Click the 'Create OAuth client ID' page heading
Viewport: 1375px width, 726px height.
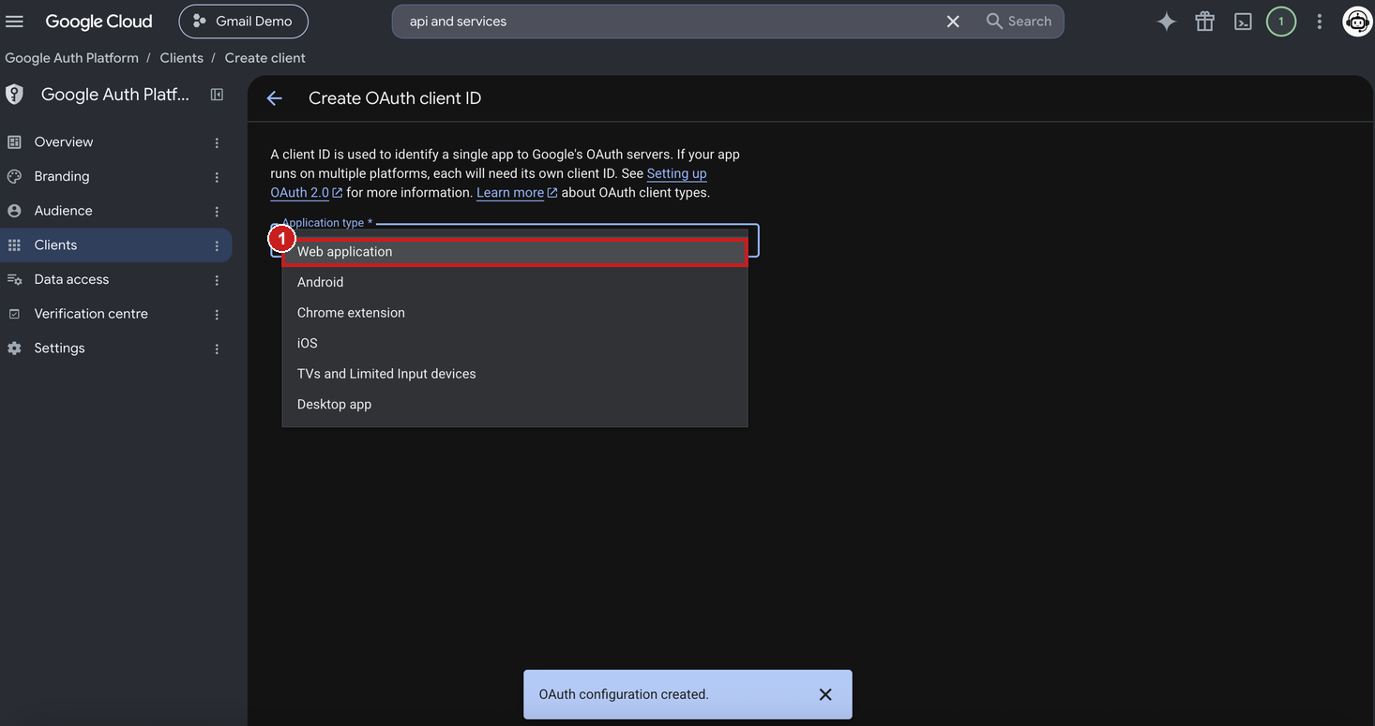(395, 98)
